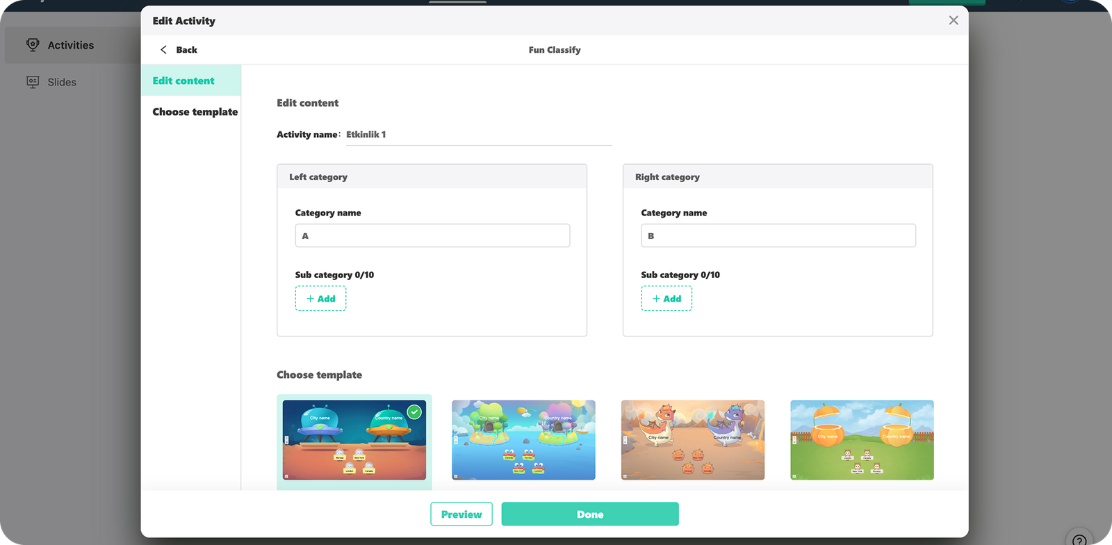The width and height of the screenshot is (1112, 545).
Task: Select the UFO space template thumbnail
Action: [354, 441]
